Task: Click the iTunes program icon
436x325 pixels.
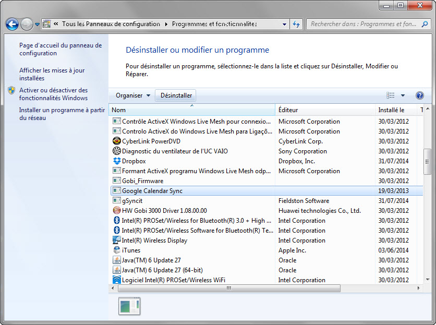Action: pyautogui.click(x=116, y=250)
